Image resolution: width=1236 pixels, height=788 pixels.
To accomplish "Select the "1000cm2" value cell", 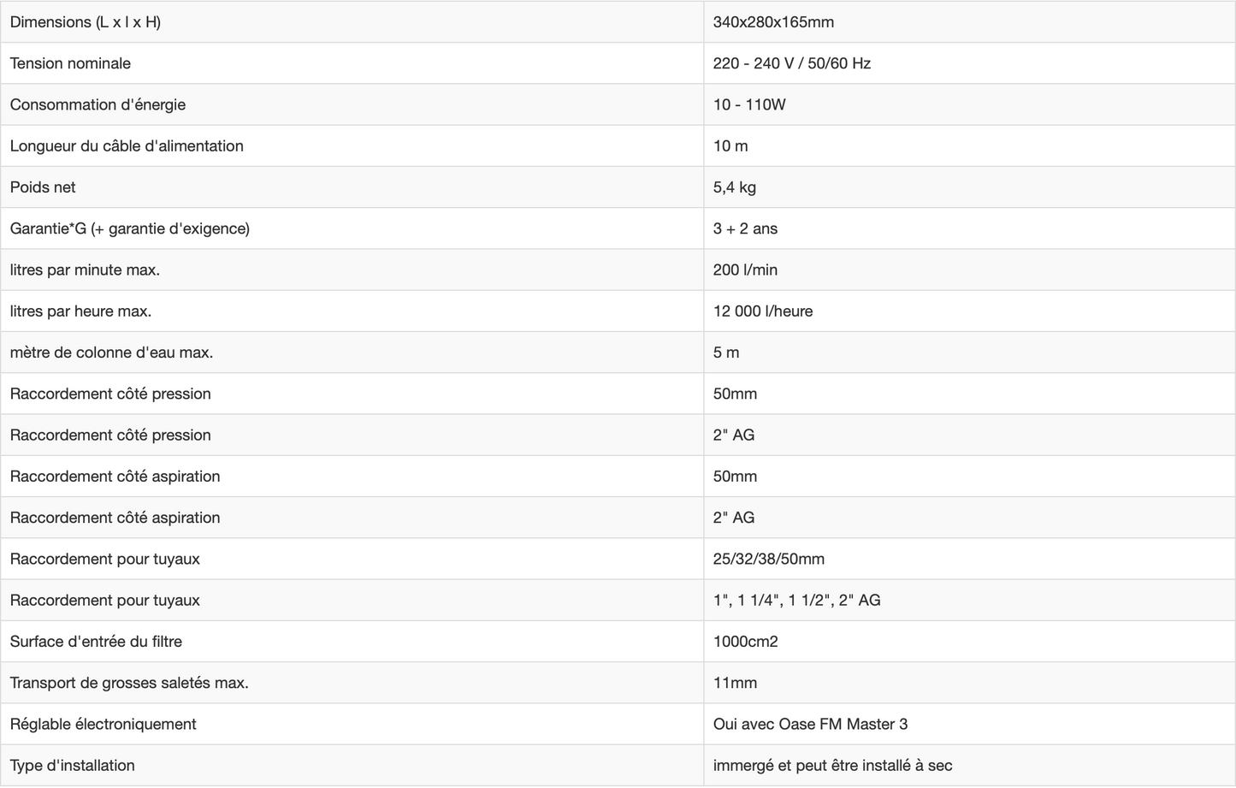I will pyautogui.click(x=746, y=642).
